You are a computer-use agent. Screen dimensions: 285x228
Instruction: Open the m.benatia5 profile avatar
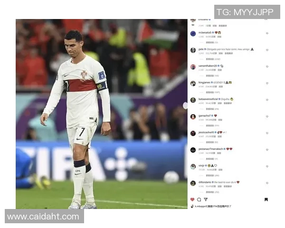point(193,34)
